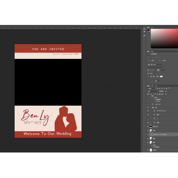The height and width of the screenshot is (178, 178).
Task: Toggle visibility of the bottom background layer
Action: coord(148,150)
